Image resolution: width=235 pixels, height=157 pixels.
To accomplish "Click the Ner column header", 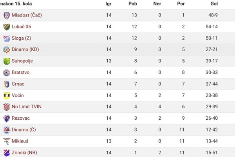I will pos(157,4).
